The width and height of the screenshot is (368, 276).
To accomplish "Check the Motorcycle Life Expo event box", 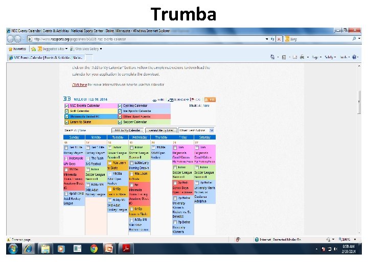I will (66, 158).
